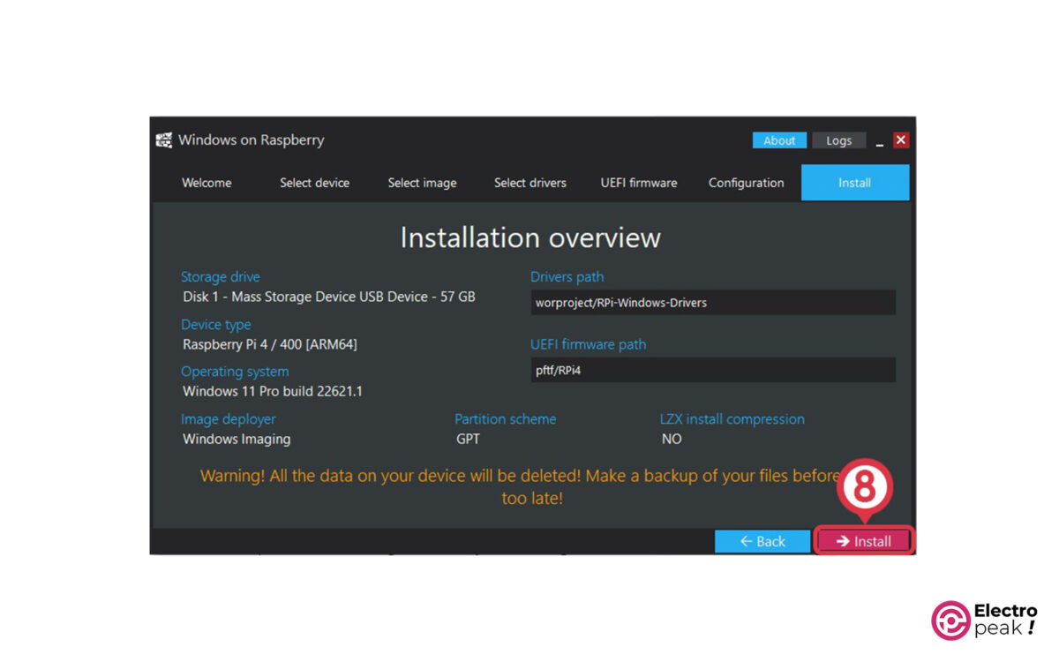The height and width of the screenshot is (662, 1059).
Task: Click the Windows Imaging value
Action: (237, 439)
